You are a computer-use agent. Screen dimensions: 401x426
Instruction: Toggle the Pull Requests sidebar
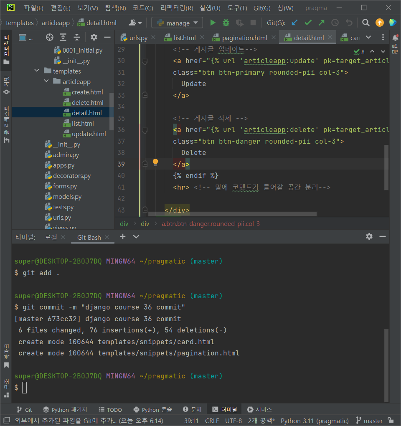[x=6, y=125]
